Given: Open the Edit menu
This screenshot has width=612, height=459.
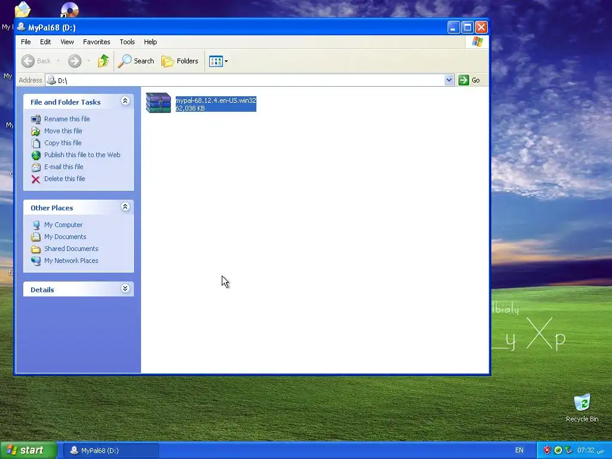Looking at the screenshot, I should (45, 42).
